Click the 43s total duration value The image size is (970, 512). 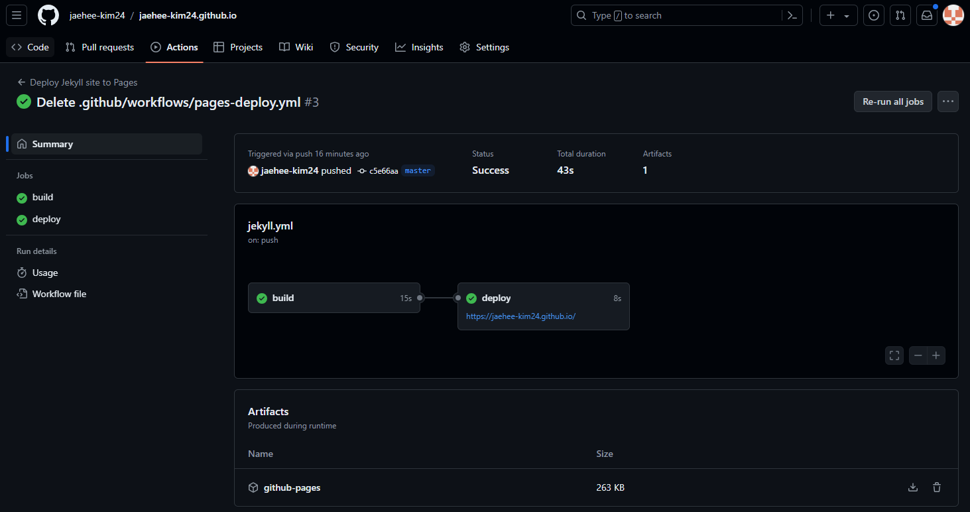[565, 170]
